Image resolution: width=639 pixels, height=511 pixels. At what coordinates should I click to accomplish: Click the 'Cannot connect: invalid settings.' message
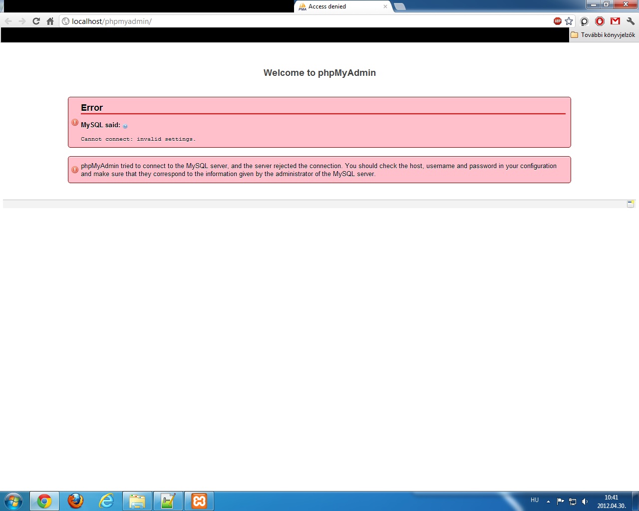pos(138,139)
